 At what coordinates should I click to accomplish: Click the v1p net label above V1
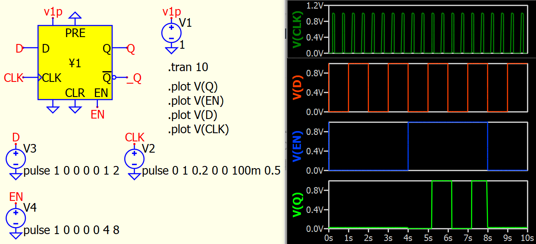point(172,12)
